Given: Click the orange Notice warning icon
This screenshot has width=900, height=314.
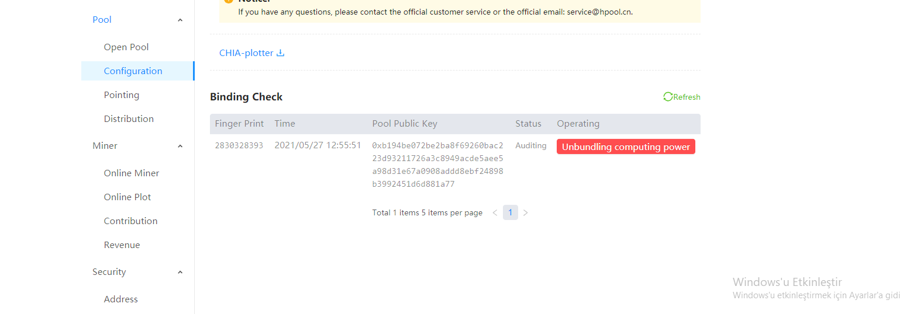Looking at the screenshot, I should click(x=229, y=1).
